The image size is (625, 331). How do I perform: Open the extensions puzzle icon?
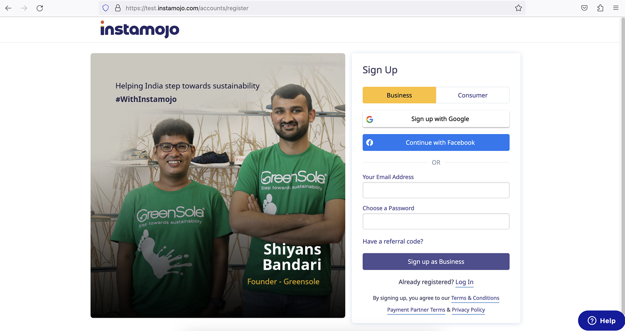click(x=600, y=8)
